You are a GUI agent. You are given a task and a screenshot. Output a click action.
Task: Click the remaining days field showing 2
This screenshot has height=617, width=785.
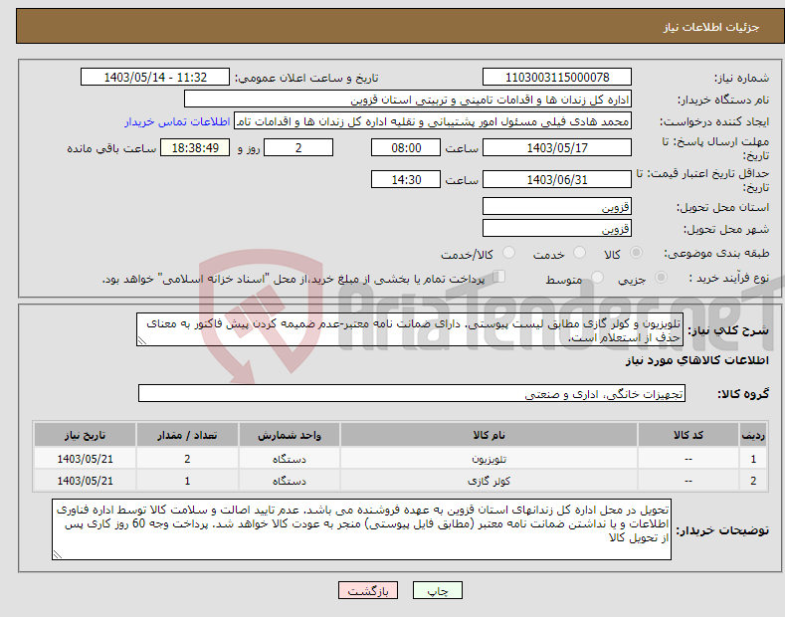pyautogui.click(x=298, y=147)
